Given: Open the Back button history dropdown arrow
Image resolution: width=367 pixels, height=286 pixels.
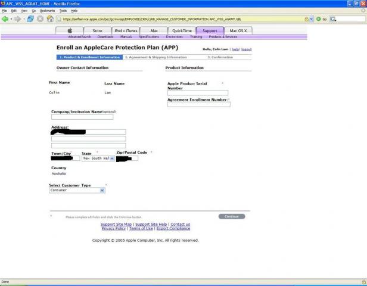Looking at the screenshot, I should pos(11,19).
